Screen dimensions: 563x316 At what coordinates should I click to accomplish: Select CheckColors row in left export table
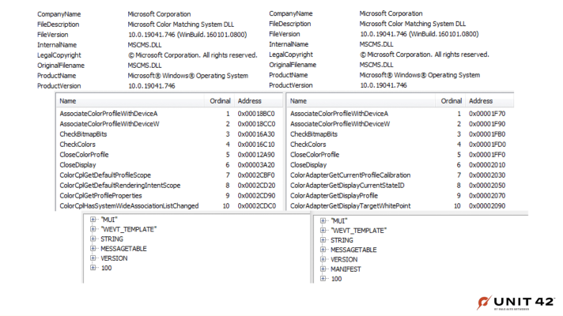click(169, 145)
